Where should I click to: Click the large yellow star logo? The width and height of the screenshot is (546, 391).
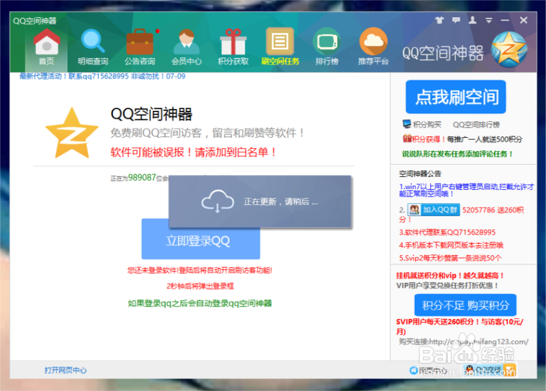[x=72, y=133]
